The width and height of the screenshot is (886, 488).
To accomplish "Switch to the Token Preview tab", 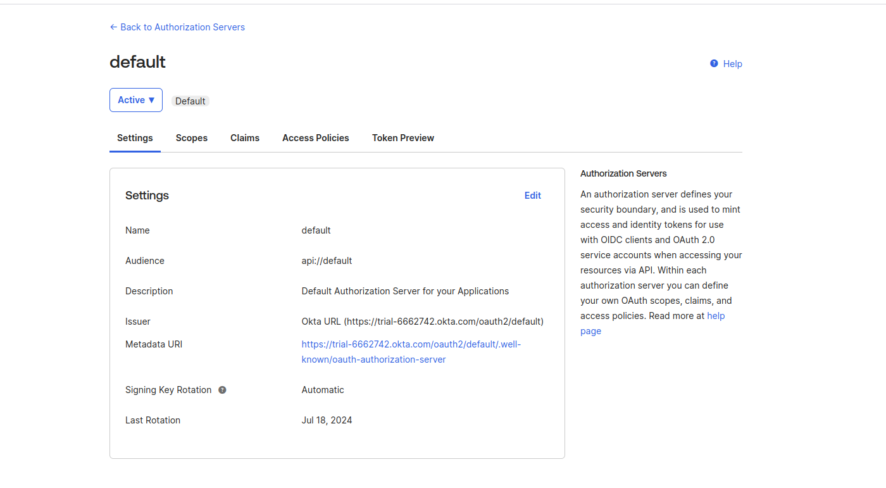I will click(403, 138).
